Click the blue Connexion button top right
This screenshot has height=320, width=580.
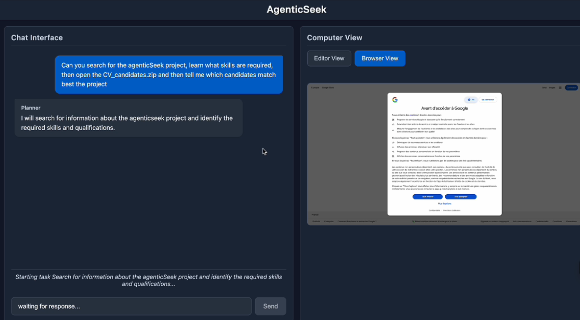pyautogui.click(x=571, y=88)
